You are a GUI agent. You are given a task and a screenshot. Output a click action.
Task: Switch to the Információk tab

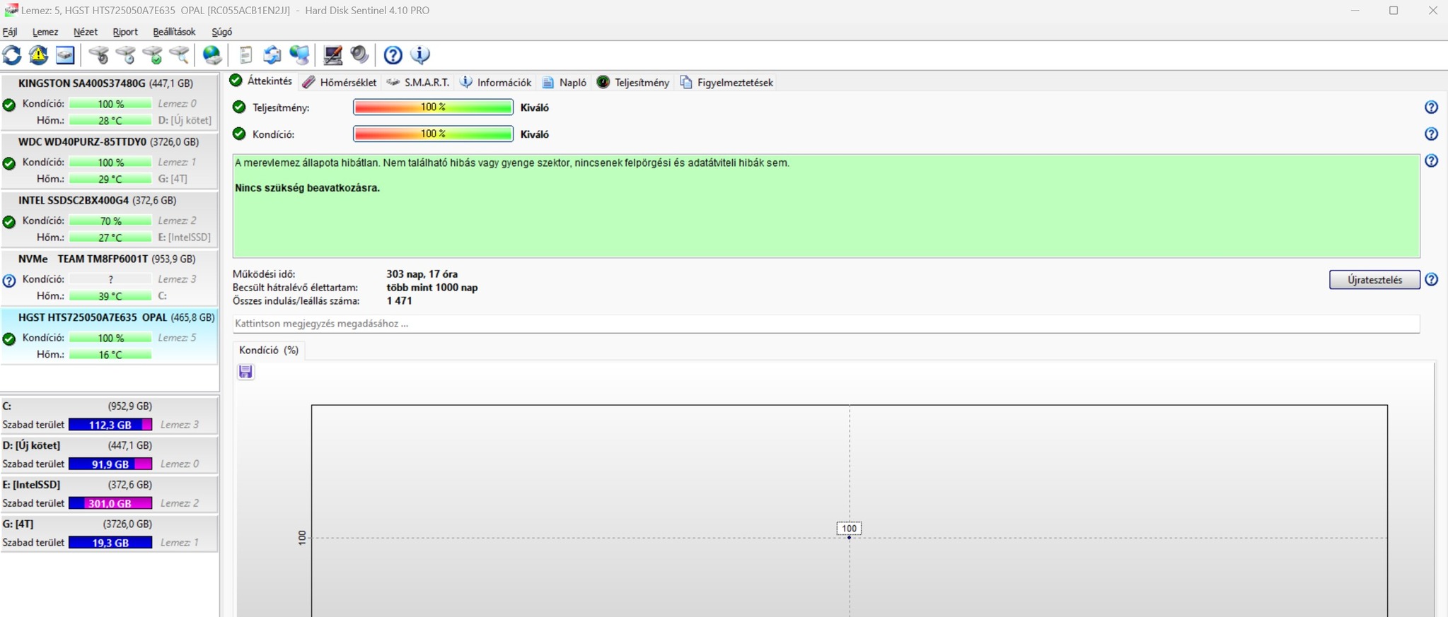496,82
